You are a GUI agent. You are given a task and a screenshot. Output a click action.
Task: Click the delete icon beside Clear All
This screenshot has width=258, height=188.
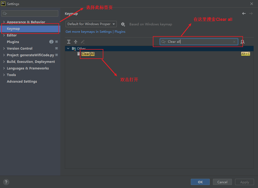(x=78, y=54)
